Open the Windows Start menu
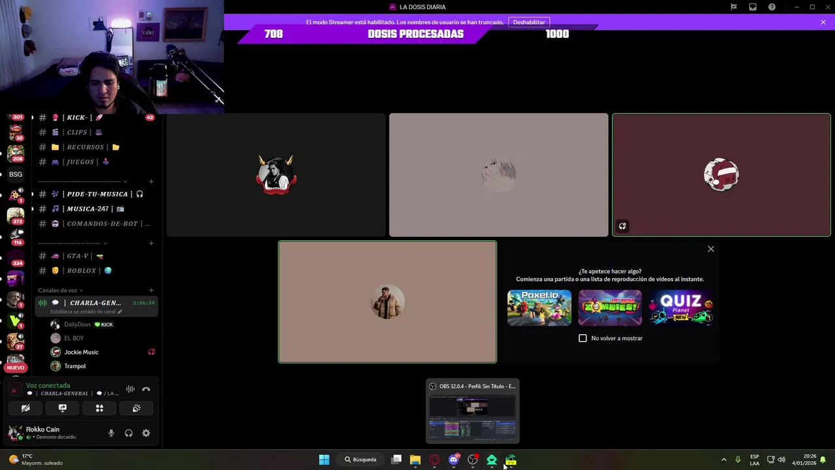The image size is (835, 470). [x=324, y=460]
